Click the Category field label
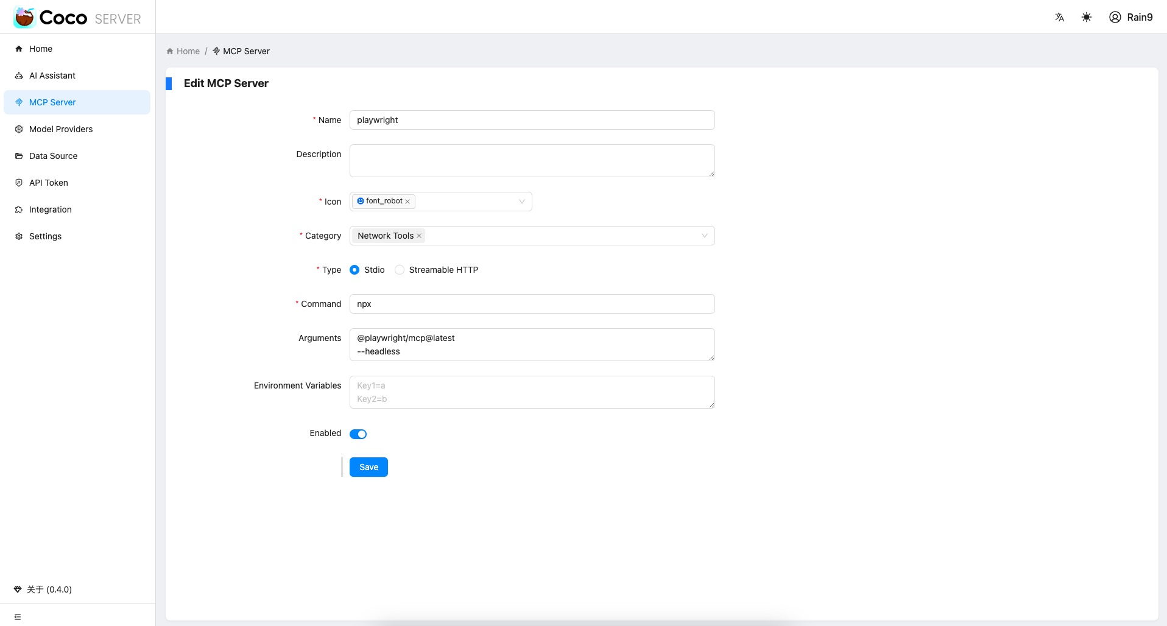The height and width of the screenshot is (626, 1167). [x=323, y=236]
